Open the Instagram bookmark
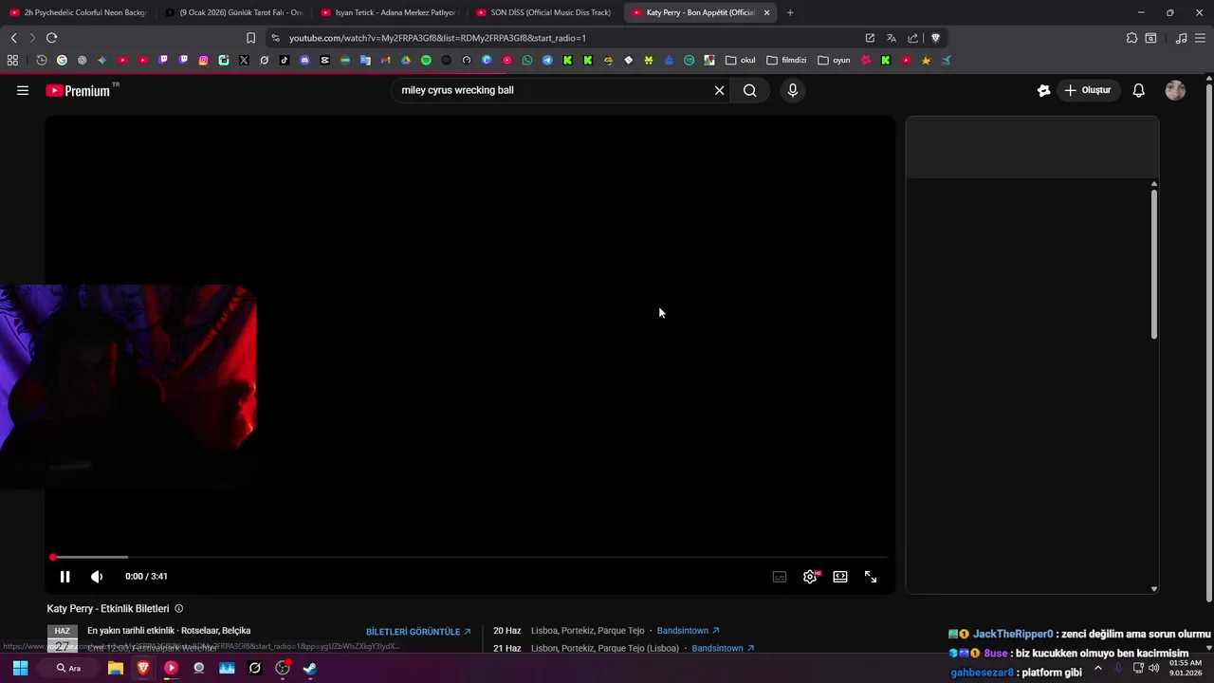Viewport: 1214px width, 683px height. point(203,60)
